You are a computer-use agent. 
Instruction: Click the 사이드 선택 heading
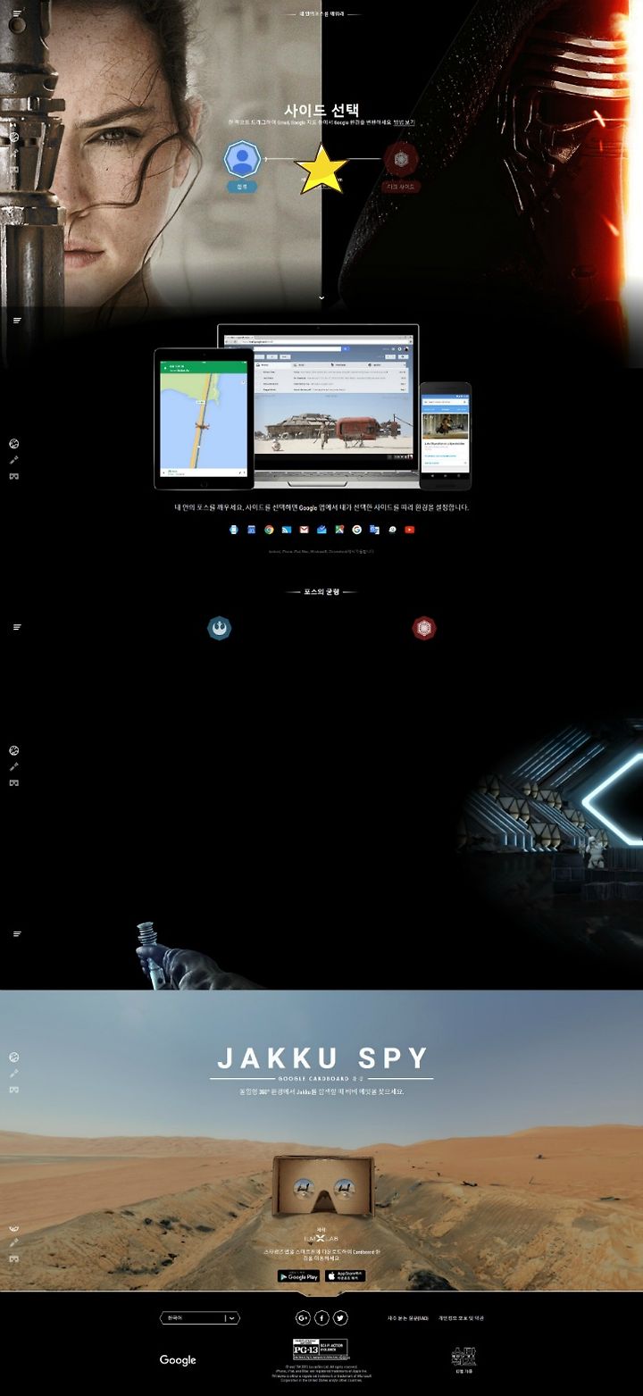pos(321,111)
